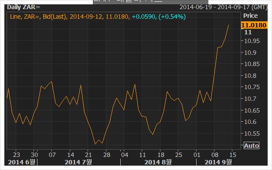
Task: Click the date label 07 on time axis
Action: 52,155
